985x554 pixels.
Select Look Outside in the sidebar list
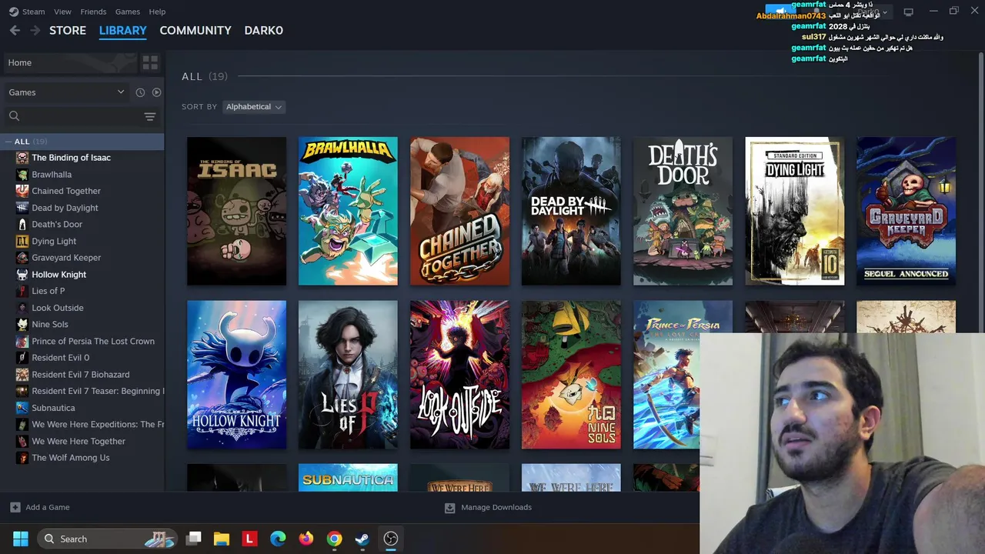pyautogui.click(x=58, y=308)
